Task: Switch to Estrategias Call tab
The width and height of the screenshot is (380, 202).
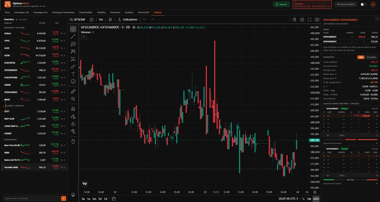Action: 22,12
